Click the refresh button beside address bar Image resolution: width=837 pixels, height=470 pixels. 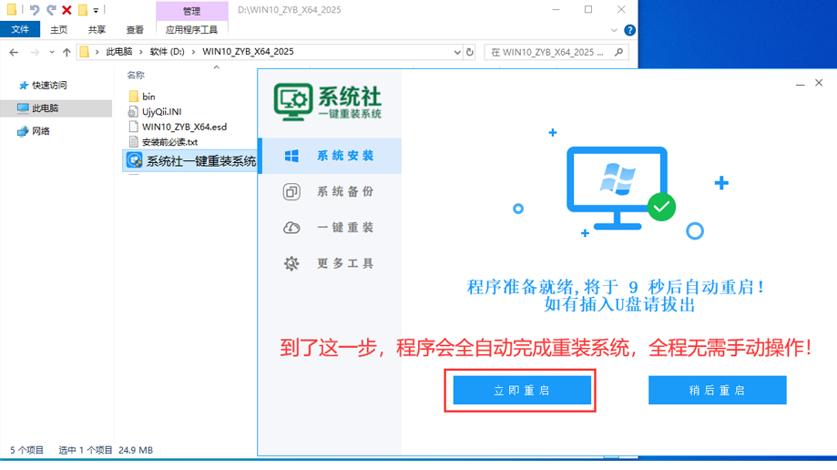[x=470, y=52]
